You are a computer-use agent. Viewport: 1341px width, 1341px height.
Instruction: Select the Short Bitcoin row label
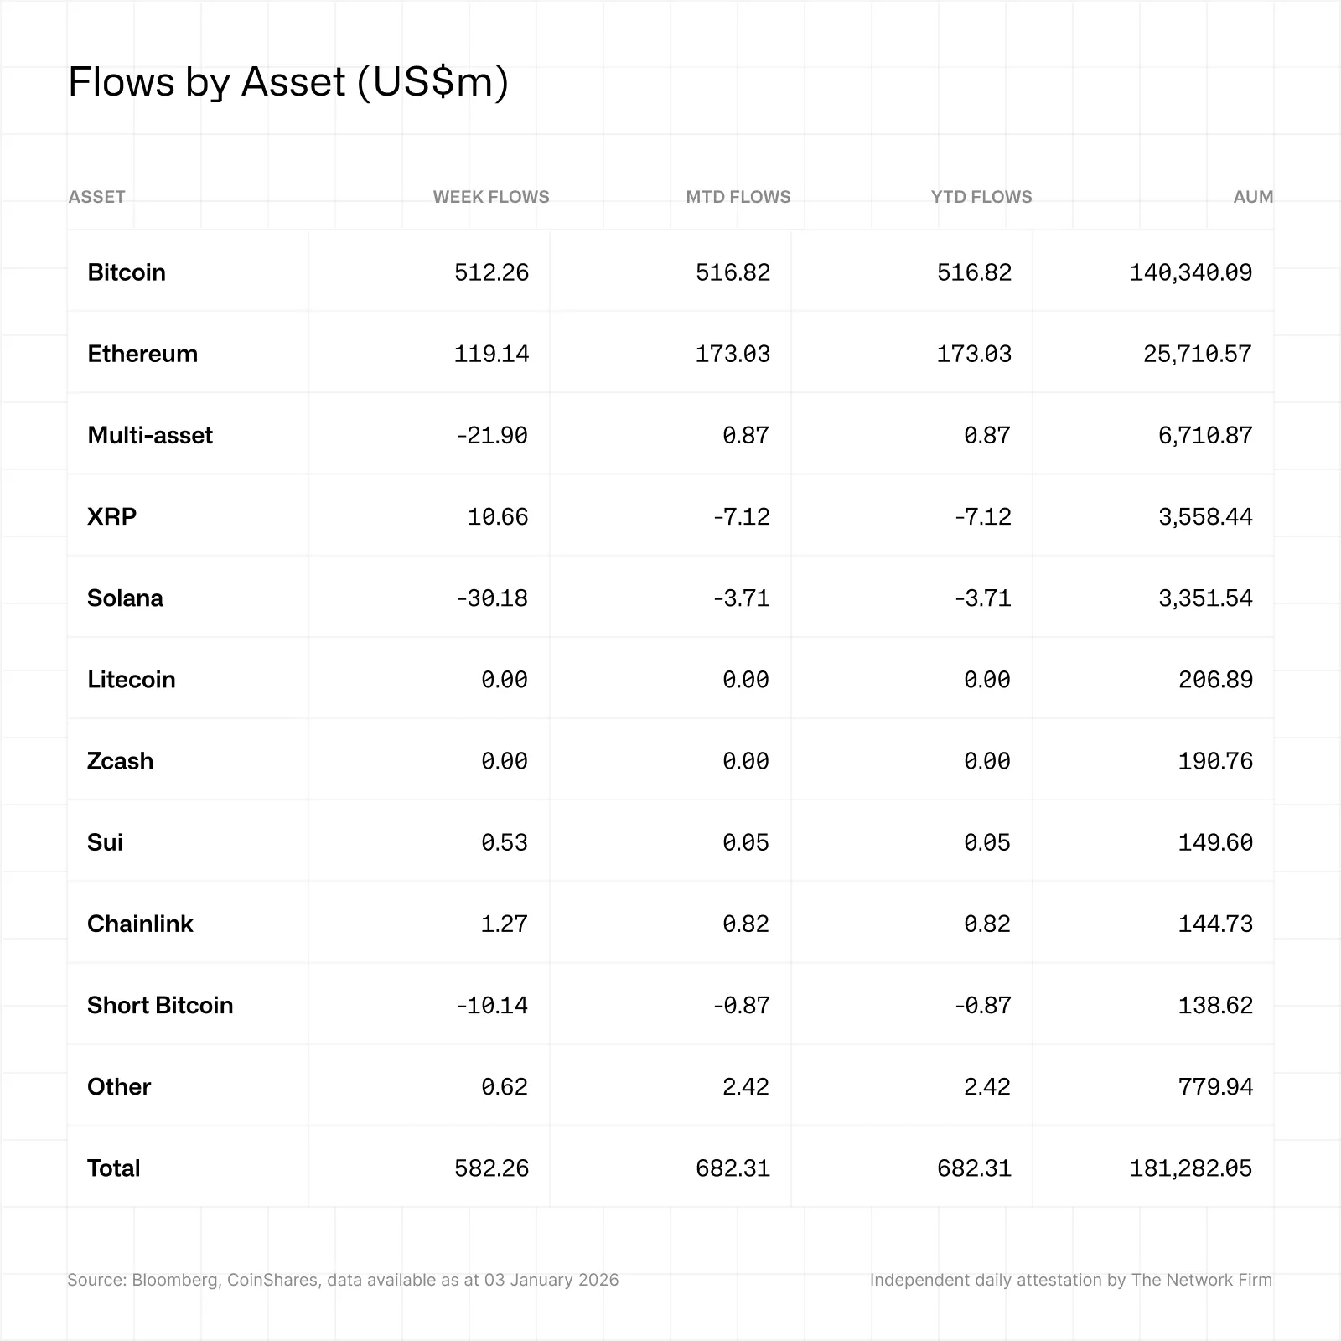[160, 1005]
